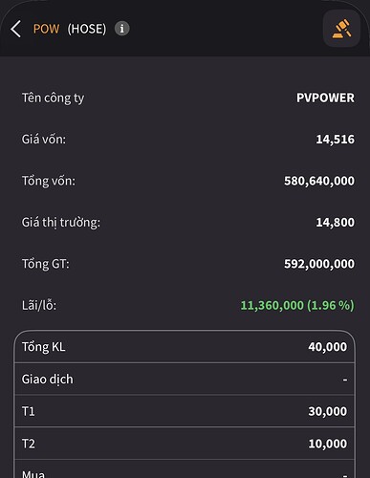
Task: Tap the Giá thị trường value 14,800
Action: [335, 222]
